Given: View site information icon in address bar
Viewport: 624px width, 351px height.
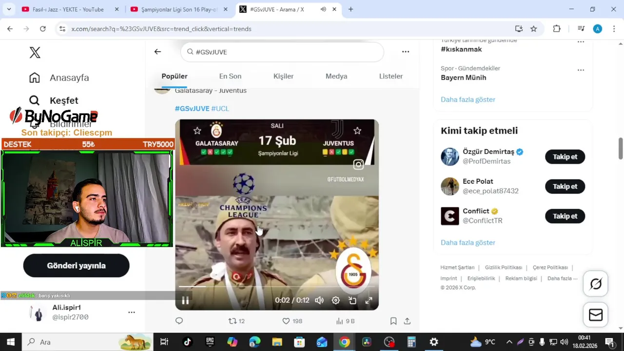Looking at the screenshot, I should [62, 29].
